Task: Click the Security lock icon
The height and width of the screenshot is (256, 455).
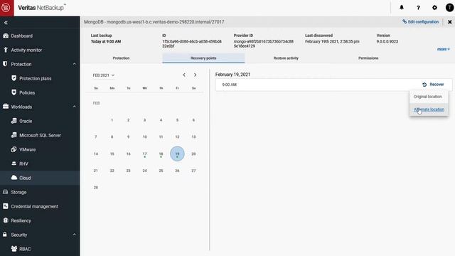Action: tap(5, 234)
